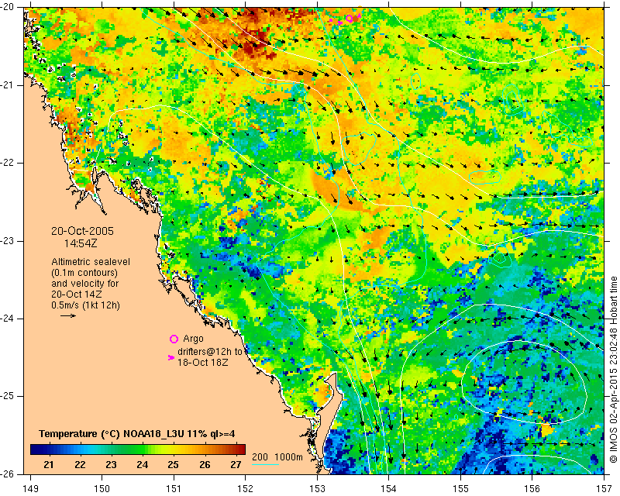Click the '21' color bar tick label
Image resolution: width=620 pixels, height=496 pixels.
[x=48, y=464]
